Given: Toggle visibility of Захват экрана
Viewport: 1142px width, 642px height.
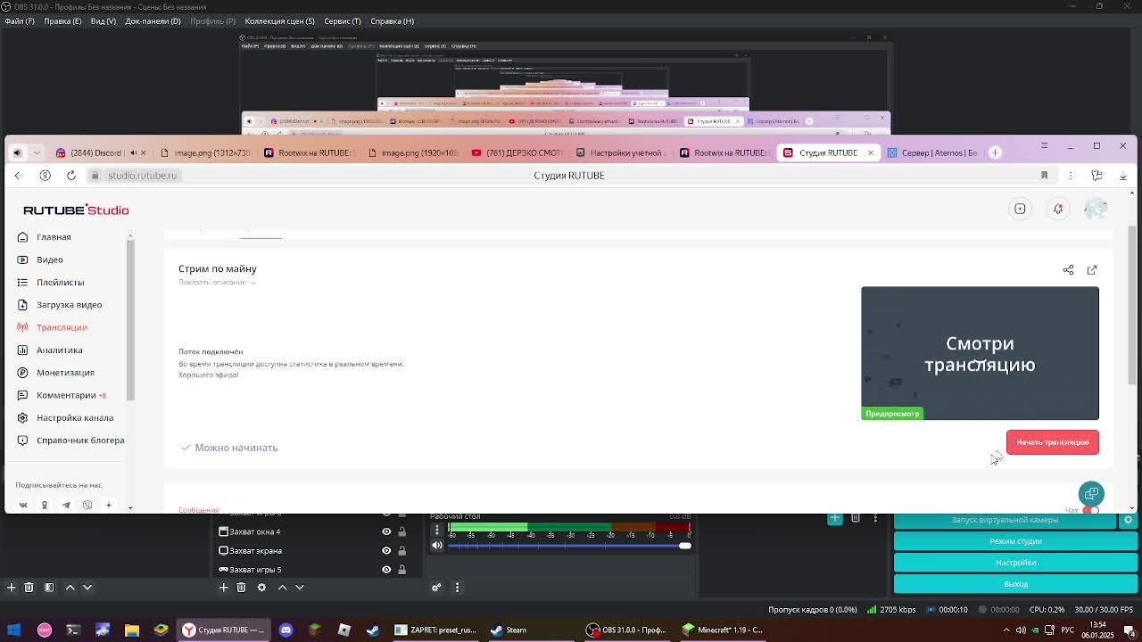Looking at the screenshot, I should coord(386,551).
